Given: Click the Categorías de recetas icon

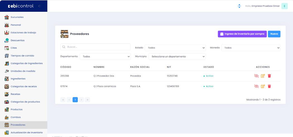Looking at the screenshot, I should [x=6, y=86].
